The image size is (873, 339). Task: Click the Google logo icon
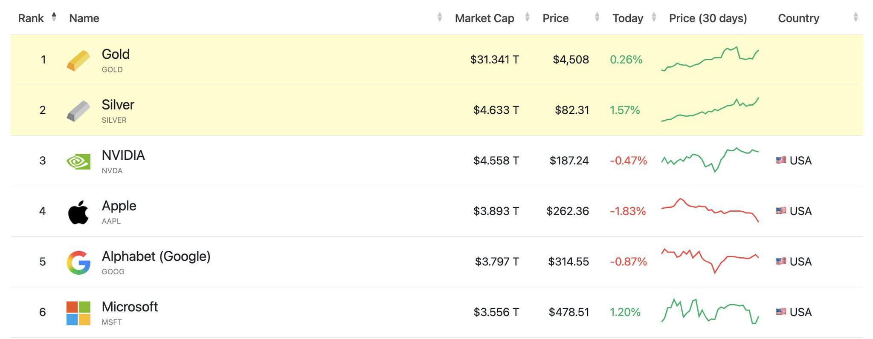pos(78,262)
